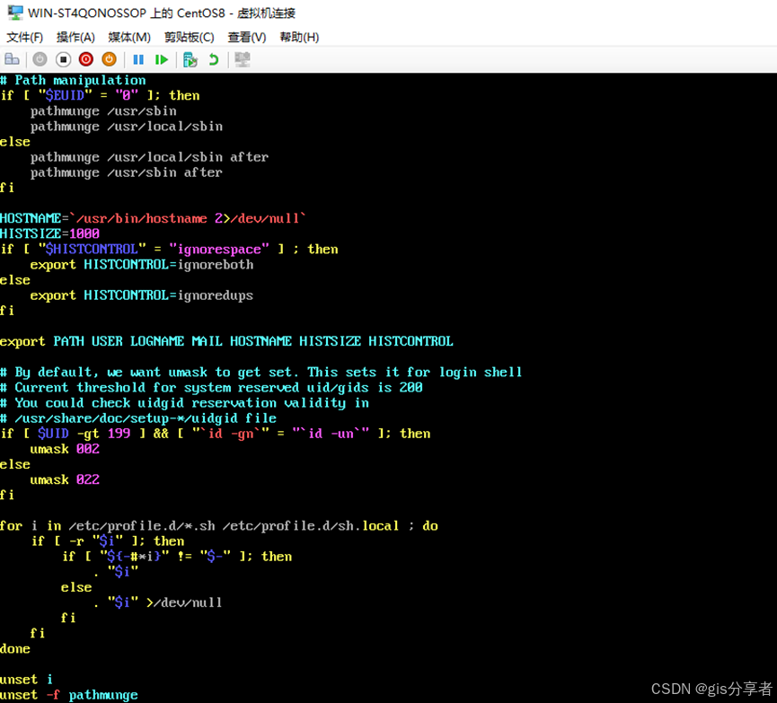
Task: Click the 'done' keyword line
Action: coord(15,648)
